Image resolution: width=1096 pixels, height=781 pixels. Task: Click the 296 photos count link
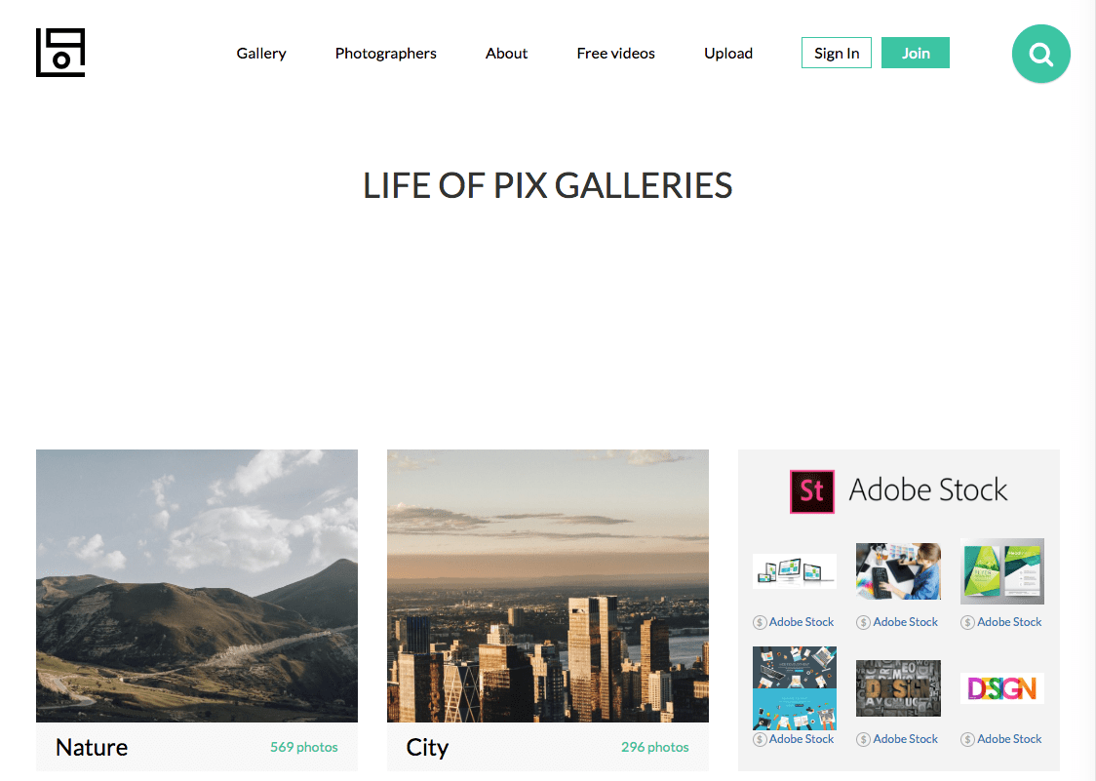[x=655, y=748]
